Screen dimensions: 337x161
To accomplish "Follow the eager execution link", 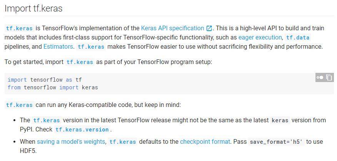I will pos(260,38).
